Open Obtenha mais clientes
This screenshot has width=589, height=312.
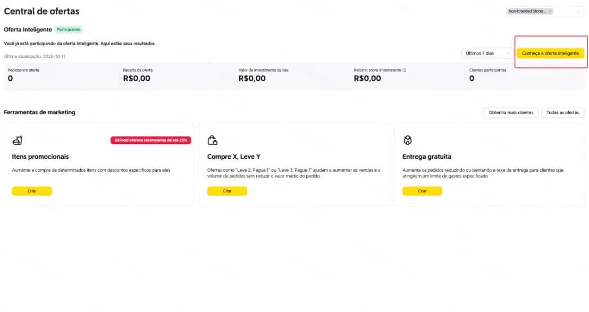(x=511, y=113)
